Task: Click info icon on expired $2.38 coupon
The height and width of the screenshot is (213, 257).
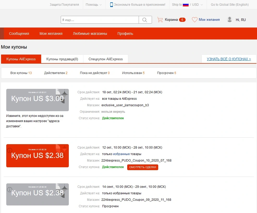Action: (x=10, y=189)
